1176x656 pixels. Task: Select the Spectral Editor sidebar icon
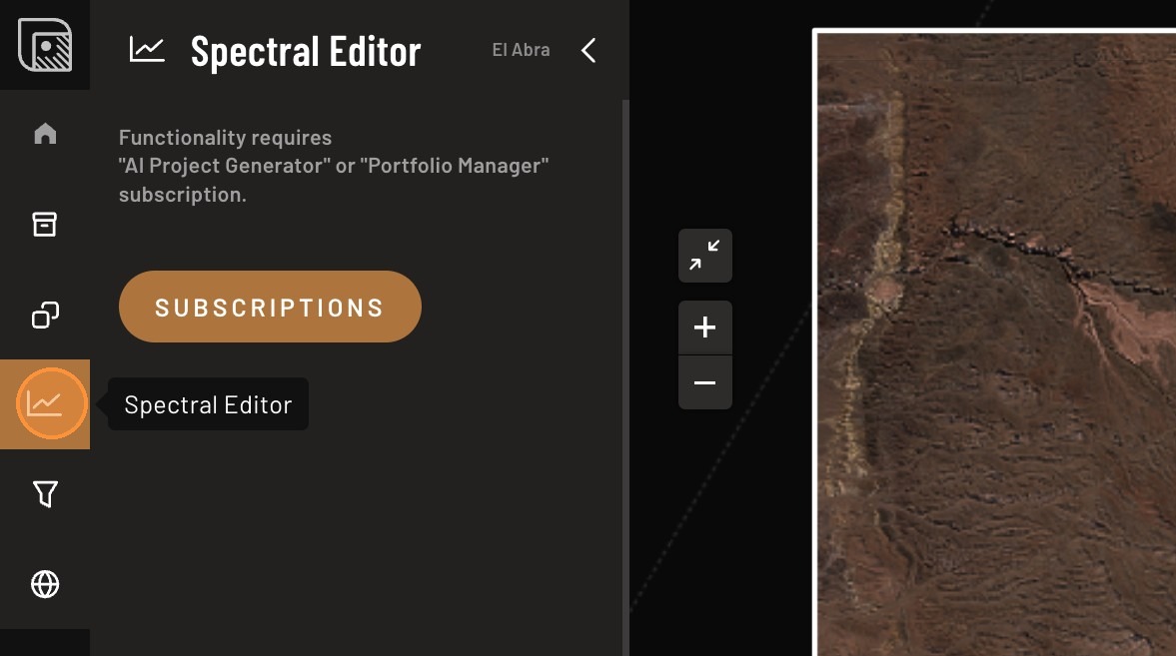[x=45, y=404]
